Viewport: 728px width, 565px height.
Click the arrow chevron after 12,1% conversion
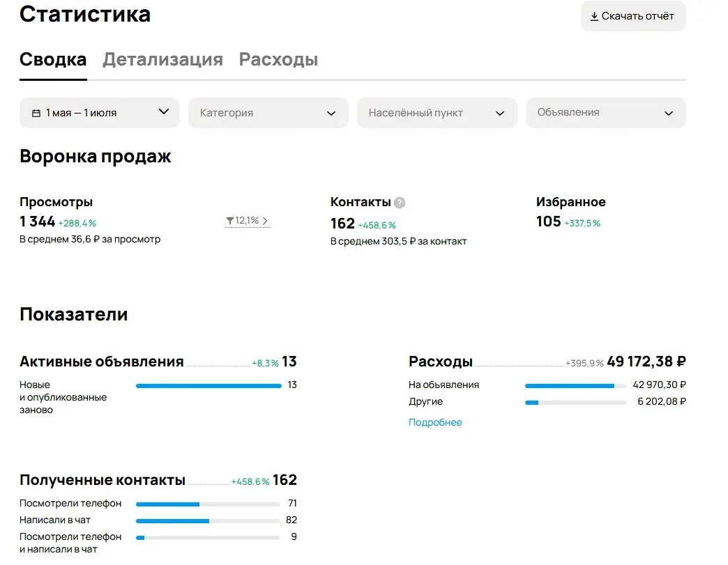click(265, 221)
